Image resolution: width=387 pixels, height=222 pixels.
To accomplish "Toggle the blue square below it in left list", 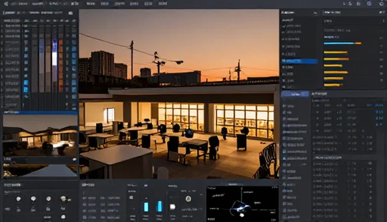I will tap(25, 90).
